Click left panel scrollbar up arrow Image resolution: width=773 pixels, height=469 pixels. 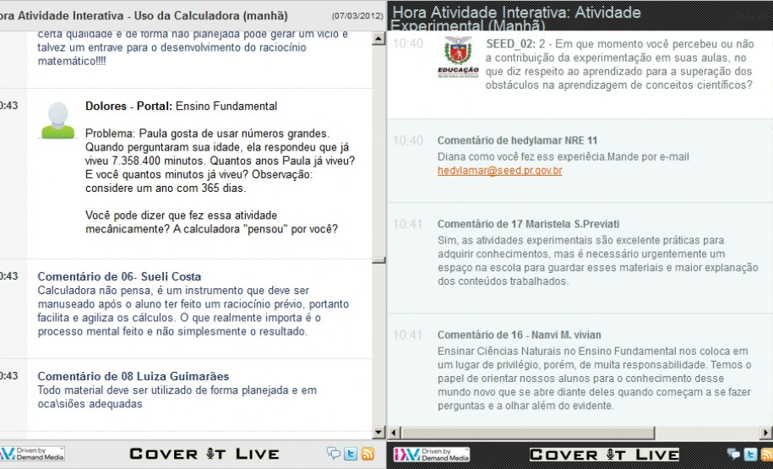tap(378, 39)
